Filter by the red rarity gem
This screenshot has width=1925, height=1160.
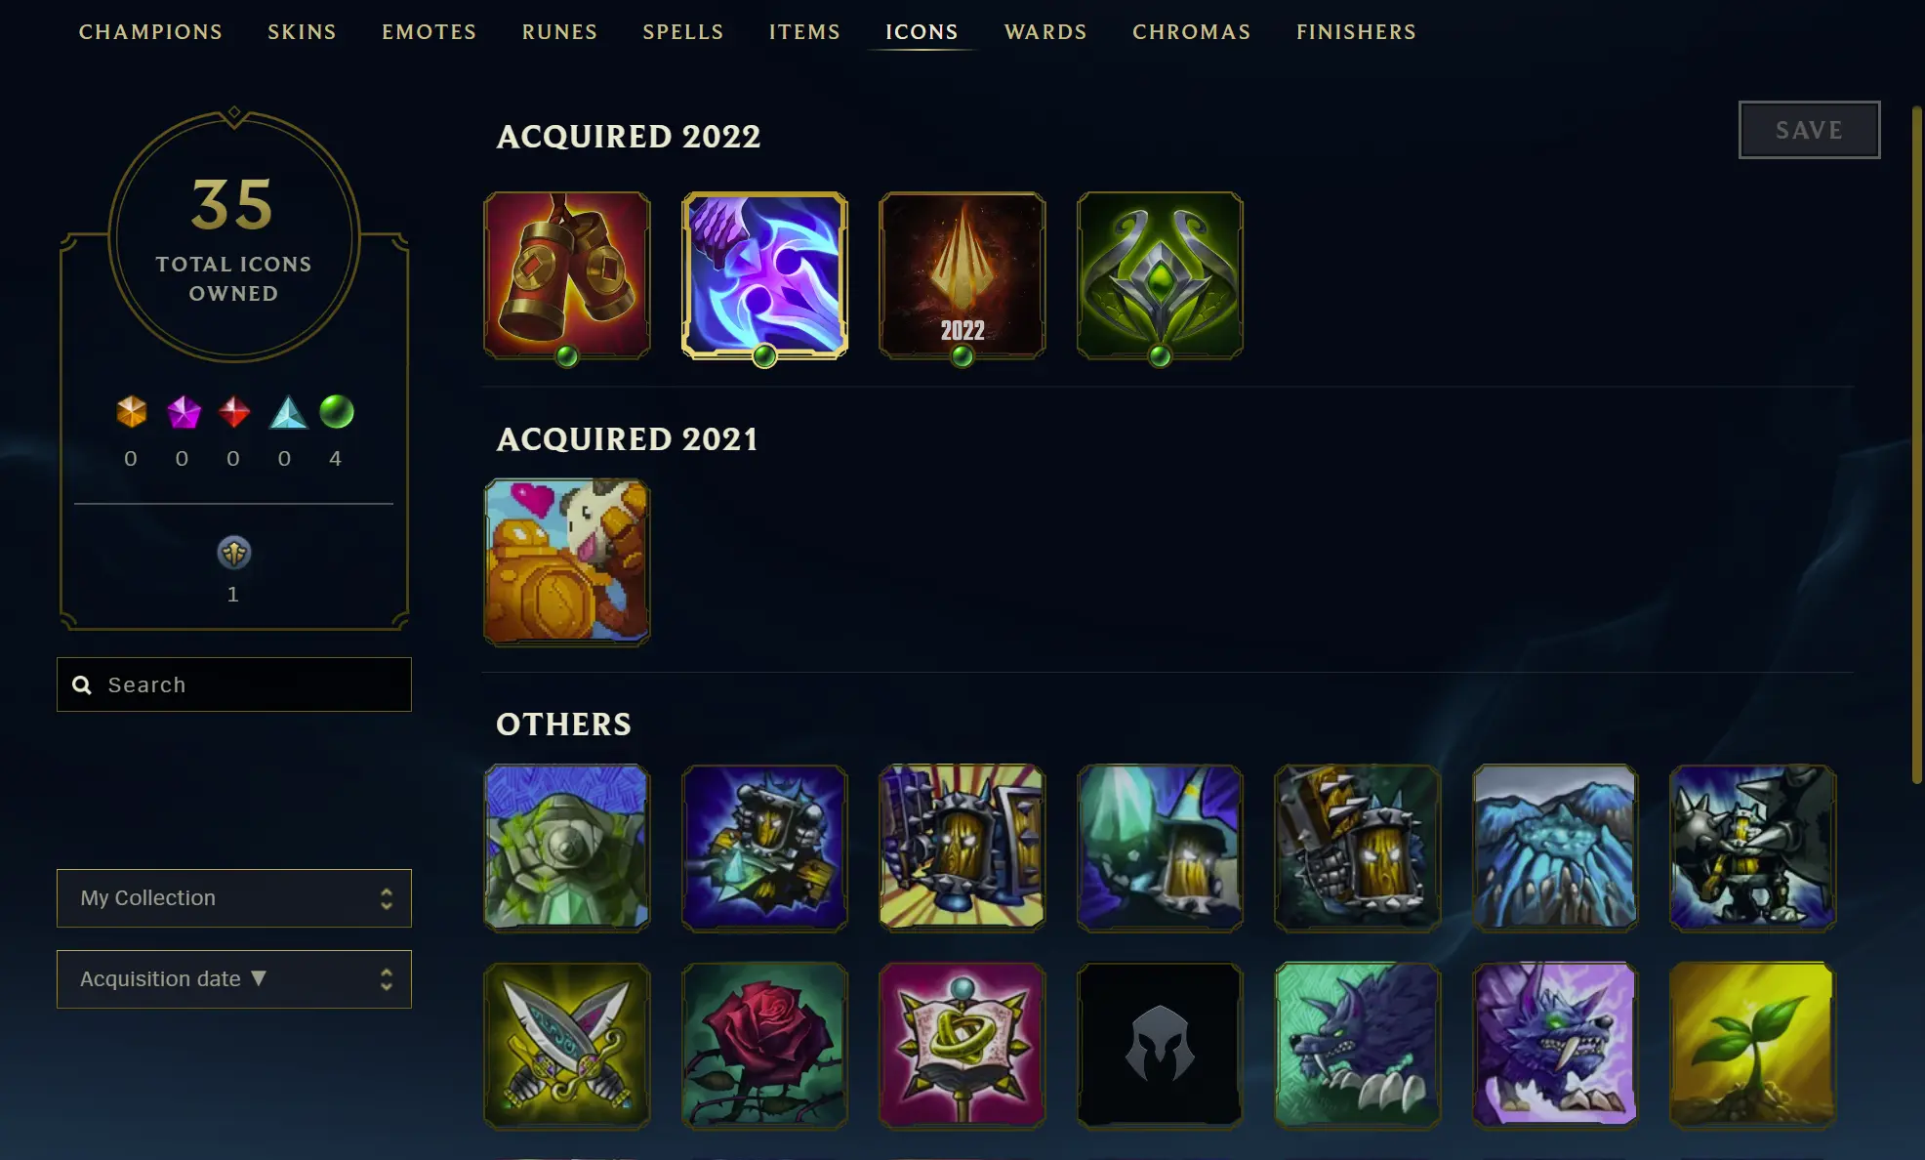234,412
